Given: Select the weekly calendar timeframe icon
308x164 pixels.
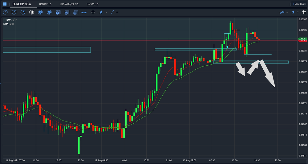Looking at the screenshot, I should (x=67, y=12).
